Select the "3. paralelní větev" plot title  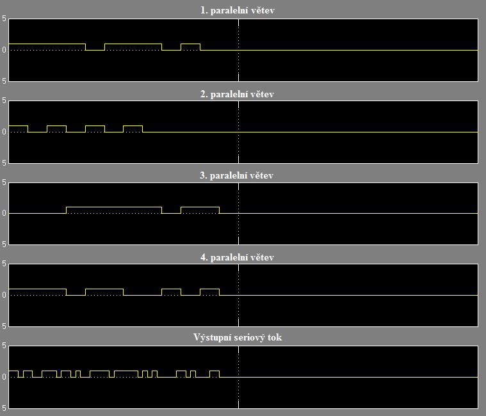click(x=236, y=175)
